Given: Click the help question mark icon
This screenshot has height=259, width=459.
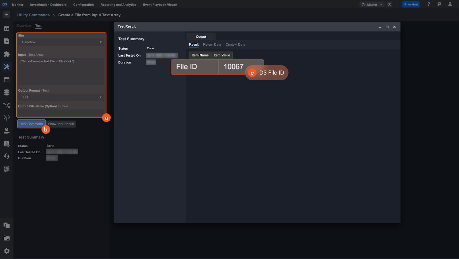Looking at the screenshot, I should point(429,4).
